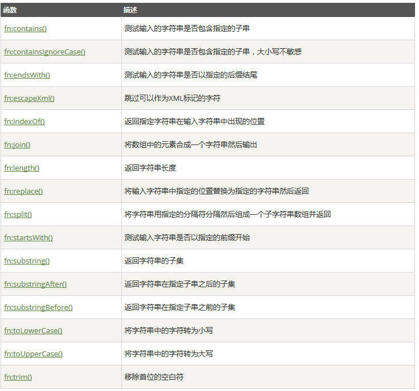Open the fn:toUpperCase() link
419x391 pixels.
[33, 354]
